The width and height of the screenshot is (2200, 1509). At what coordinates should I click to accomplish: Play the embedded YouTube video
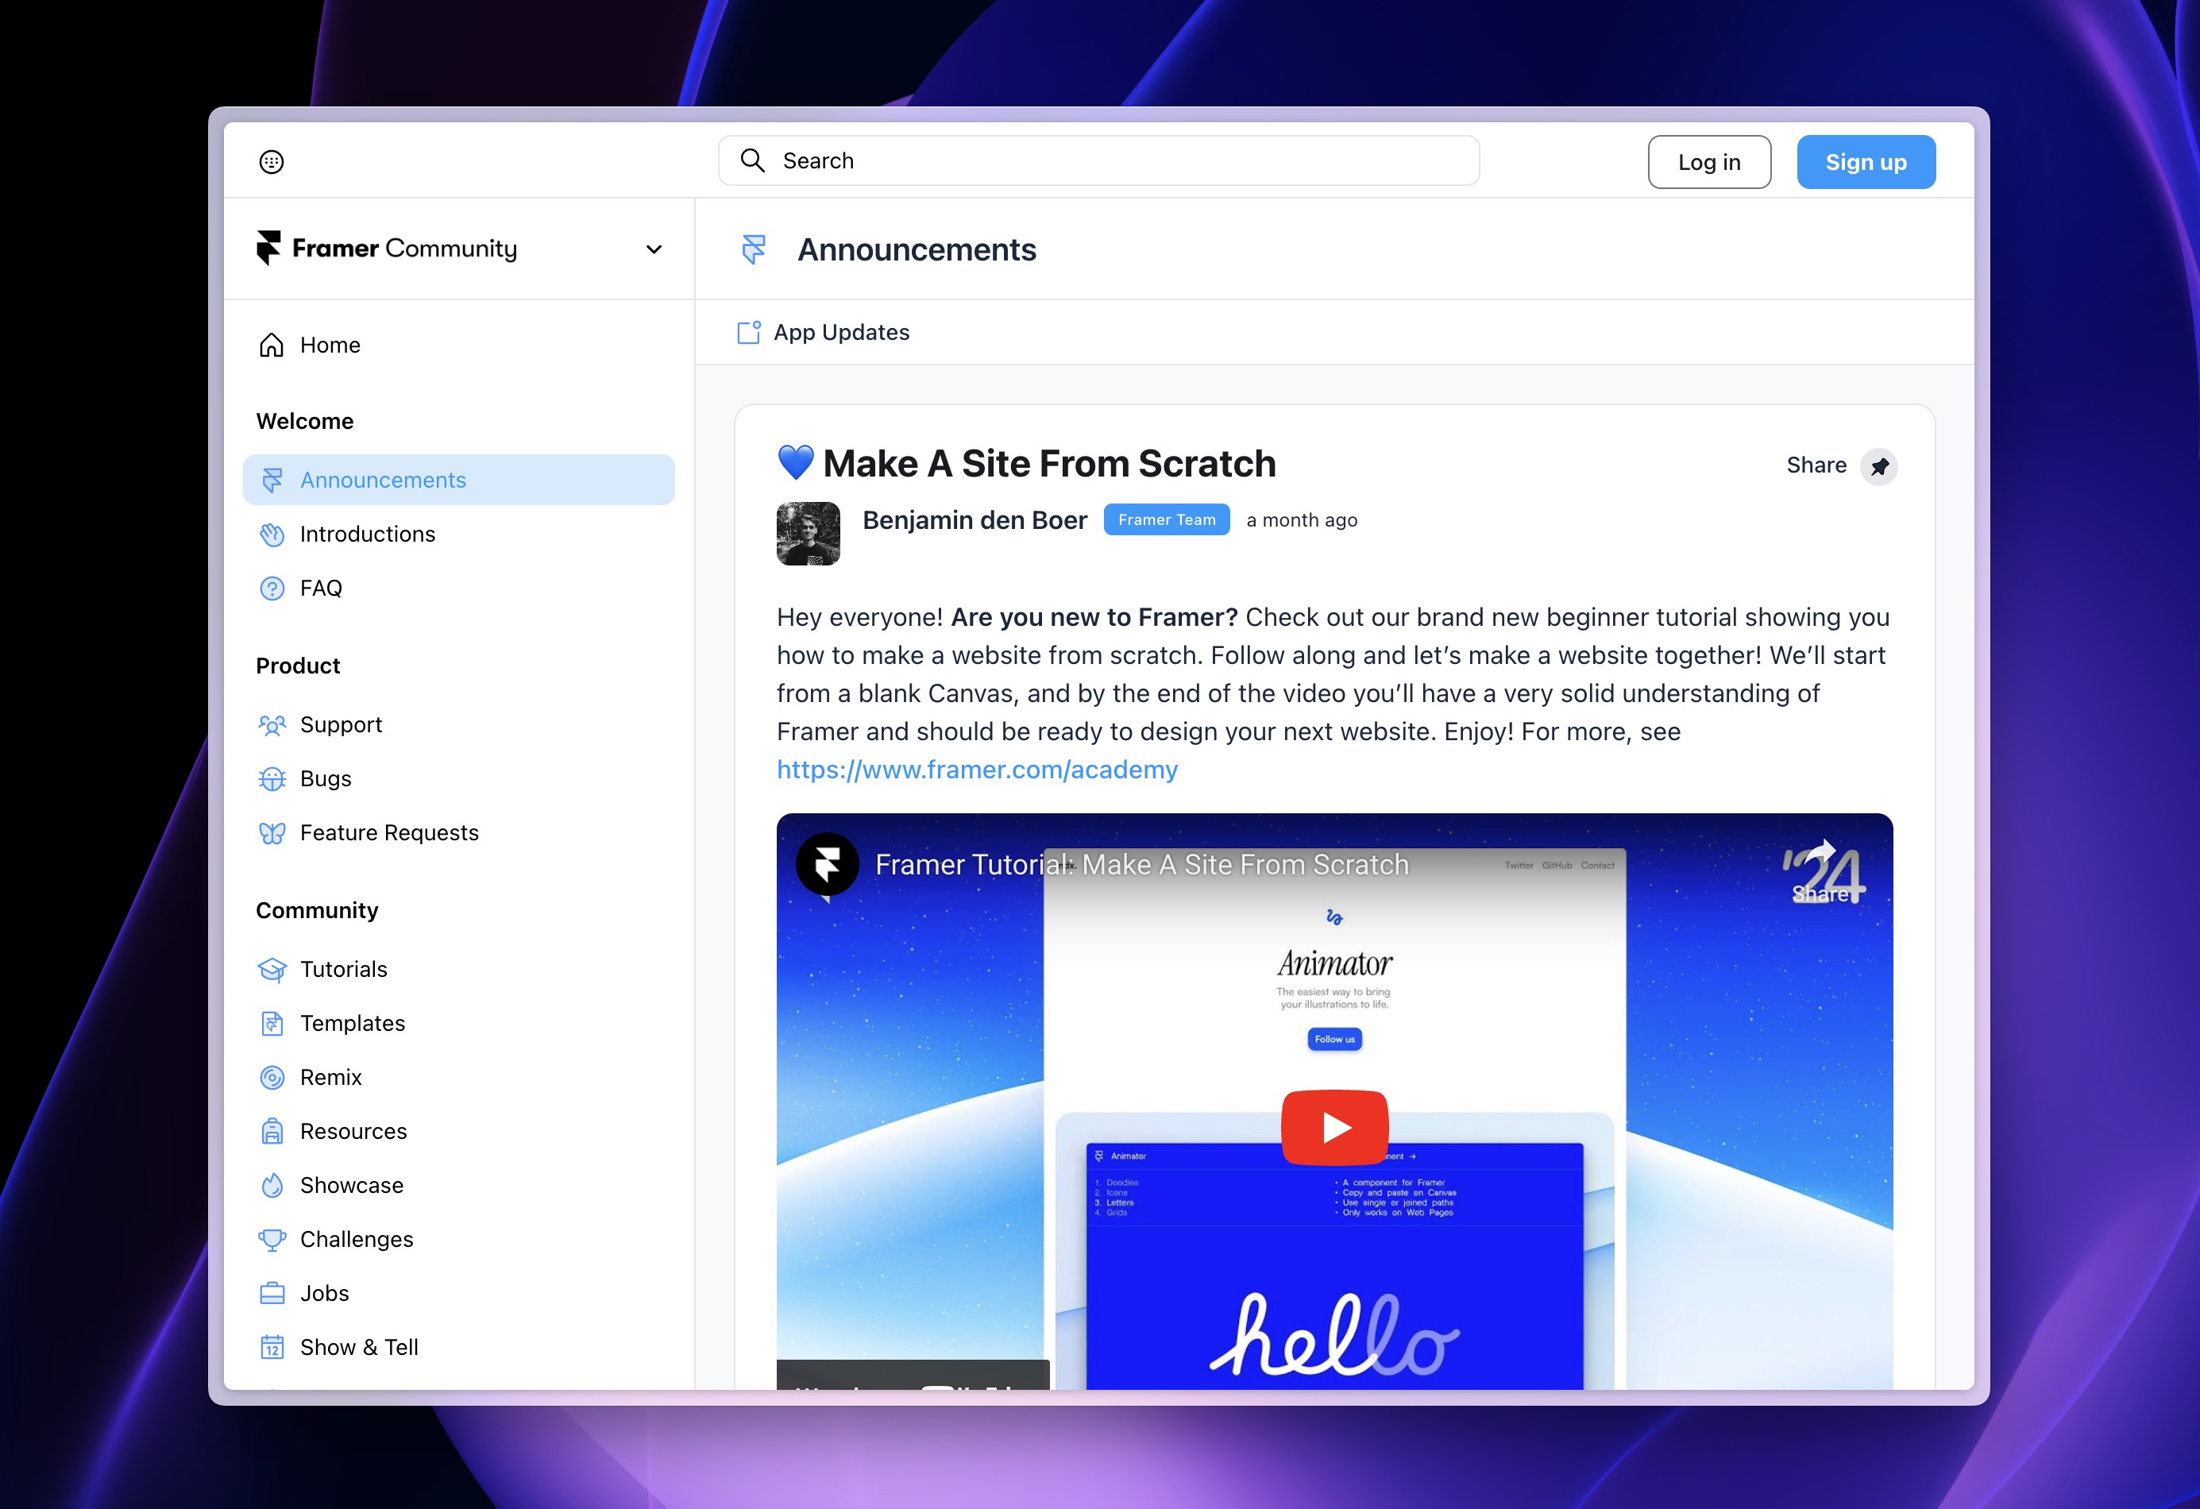pyautogui.click(x=1335, y=1128)
